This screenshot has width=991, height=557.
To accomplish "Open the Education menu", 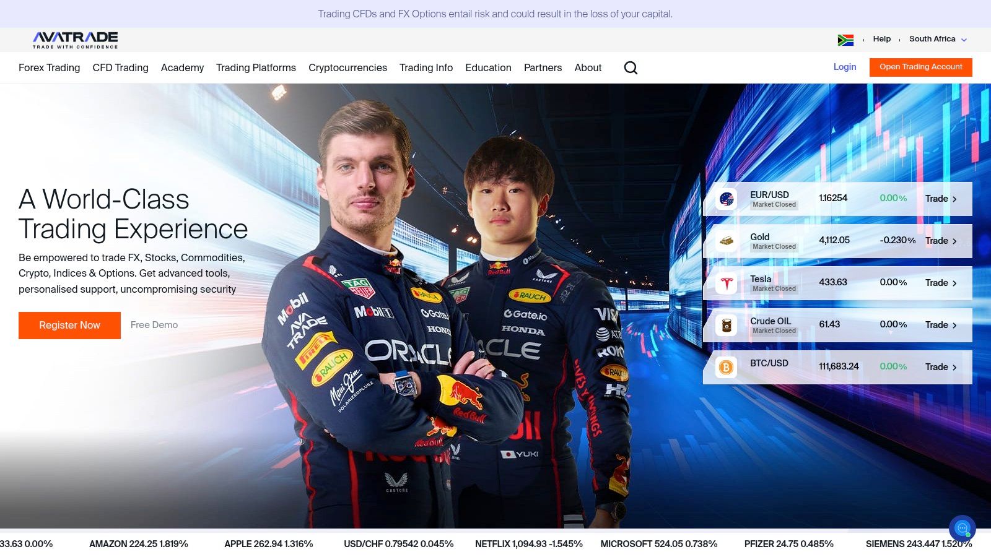I will (488, 67).
